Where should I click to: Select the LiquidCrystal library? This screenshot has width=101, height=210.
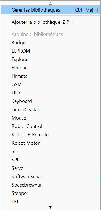pos(50,110)
